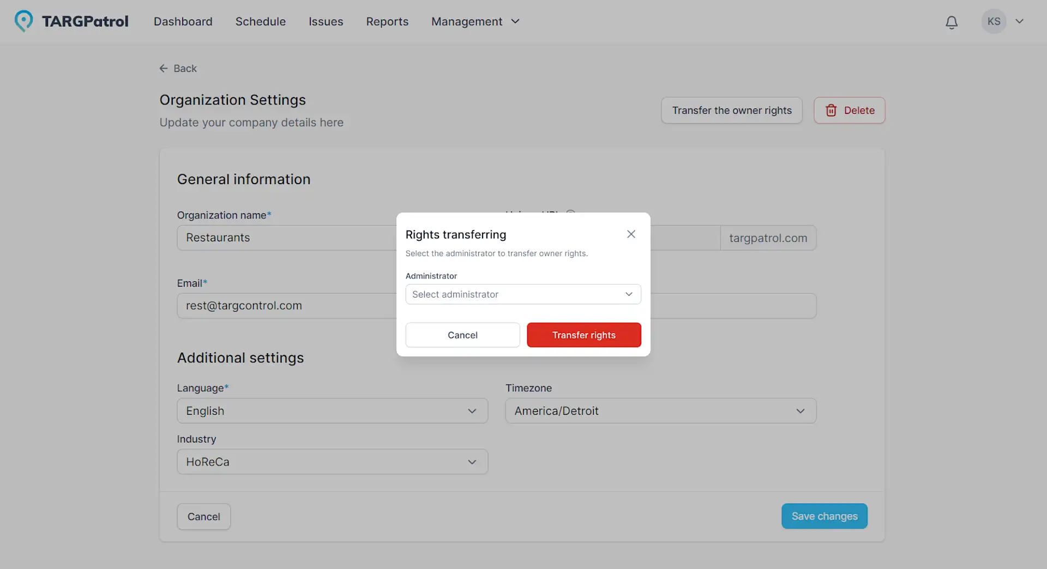Expand the Management menu

pyautogui.click(x=474, y=22)
